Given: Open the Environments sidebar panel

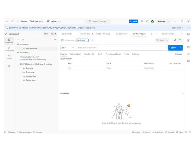Looking at the screenshot, I should [x=9, y=49].
